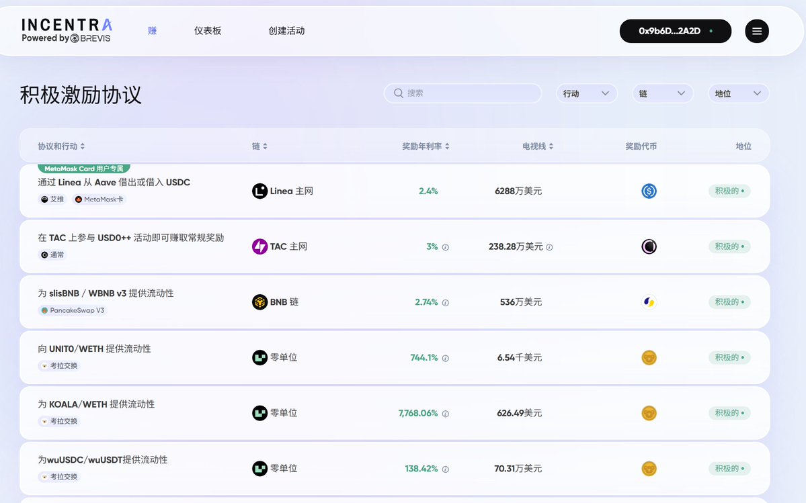Viewport: 806px width, 503px height.
Task: Select the TAC 主网 chain icon
Action: point(259,246)
